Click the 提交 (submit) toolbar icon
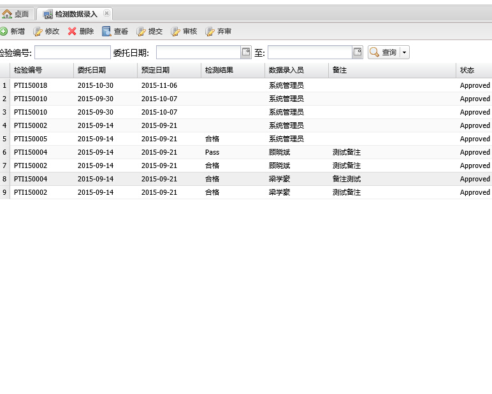This screenshot has height=394, width=492. point(141,31)
